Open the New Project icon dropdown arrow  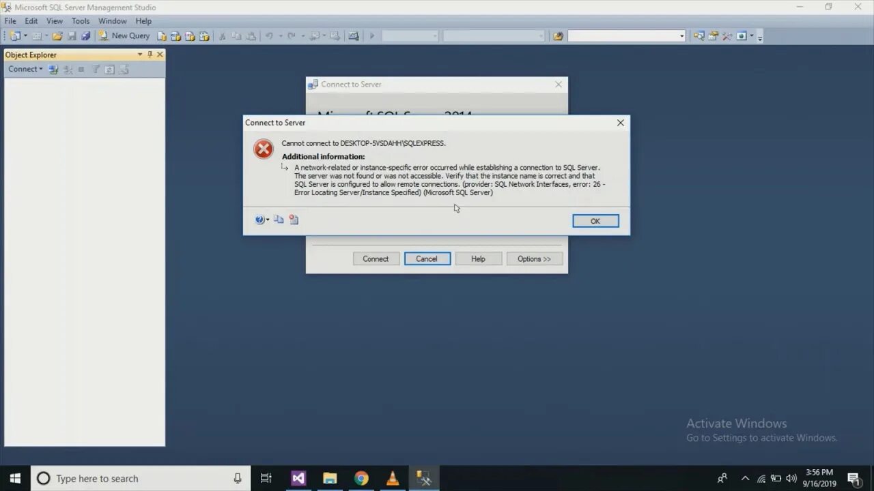pyautogui.click(x=25, y=35)
